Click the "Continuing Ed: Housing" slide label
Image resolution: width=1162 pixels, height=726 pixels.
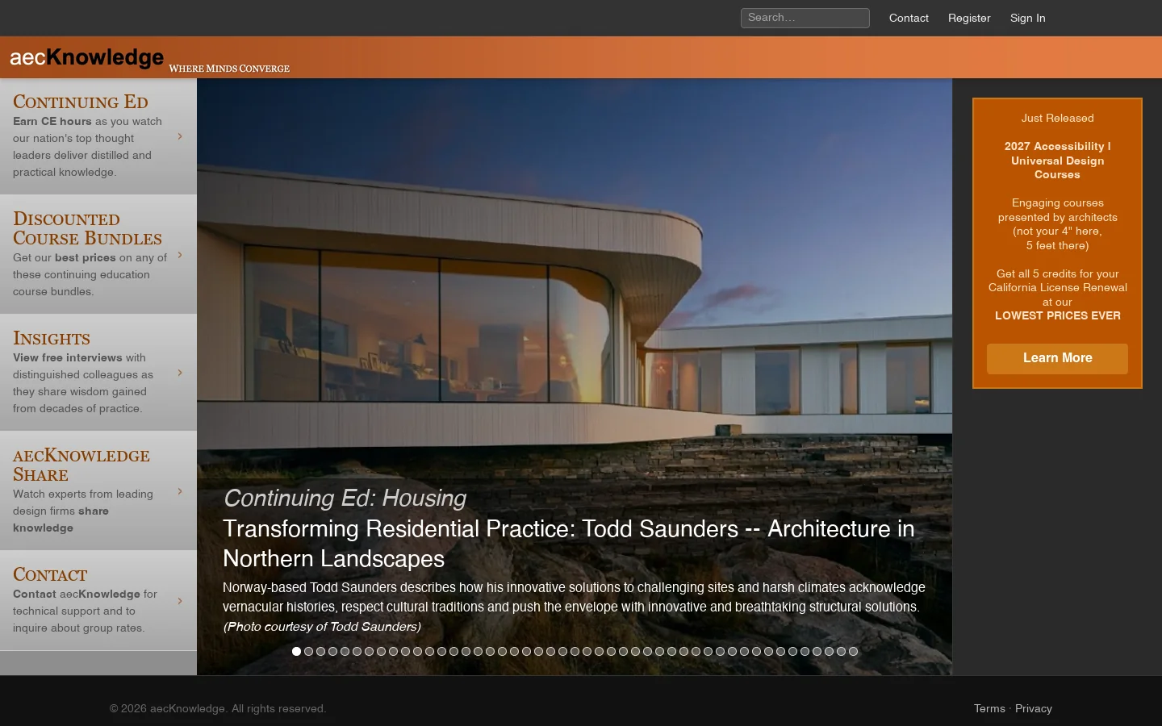(345, 499)
